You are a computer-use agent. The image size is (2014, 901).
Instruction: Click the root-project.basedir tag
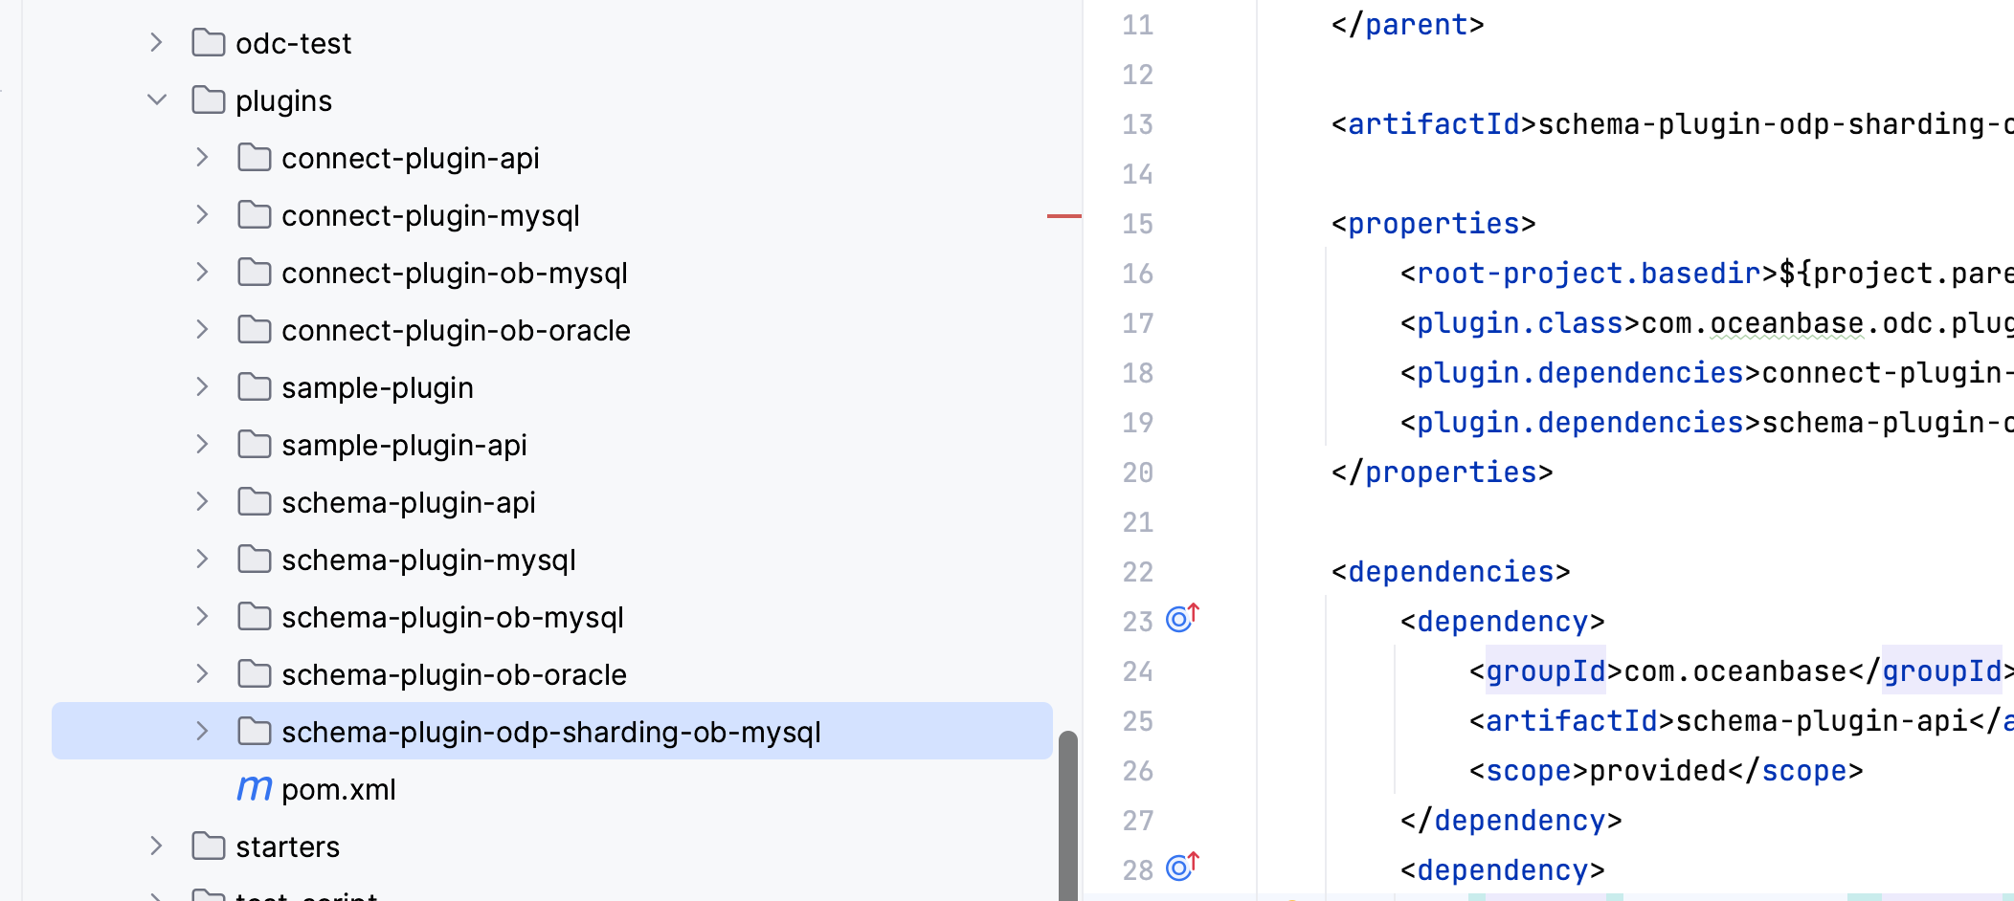pyautogui.click(x=1589, y=274)
